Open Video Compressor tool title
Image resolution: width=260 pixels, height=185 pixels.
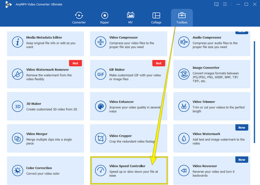pos(123,37)
